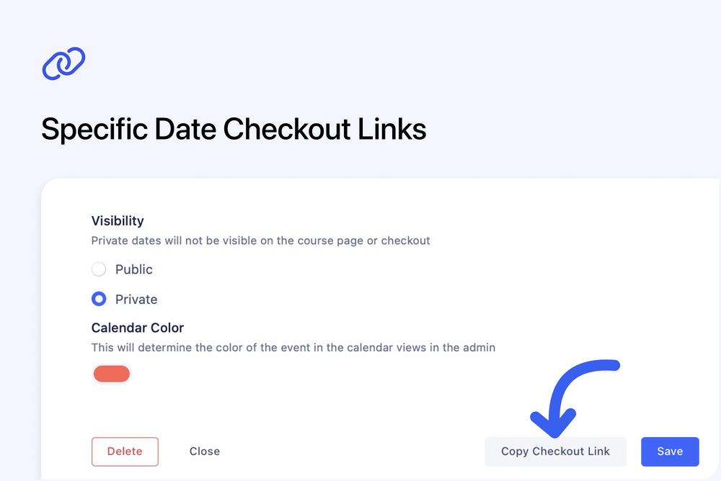Image resolution: width=721 pixels, height=481 pixels.
Task: Close the checkout link dialog
Action: click(x=204, y=451)
